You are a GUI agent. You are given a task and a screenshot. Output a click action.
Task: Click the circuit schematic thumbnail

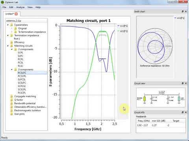(x=161, y=98)
